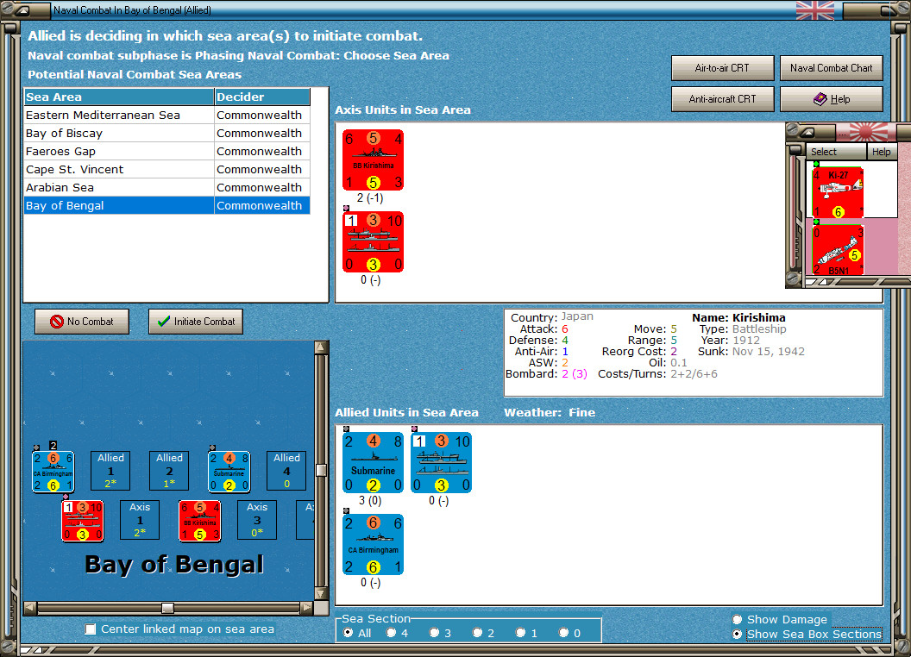The image size is (911, 657).
Task: Open the Naval Combat Chart
Action: [831, 68]
